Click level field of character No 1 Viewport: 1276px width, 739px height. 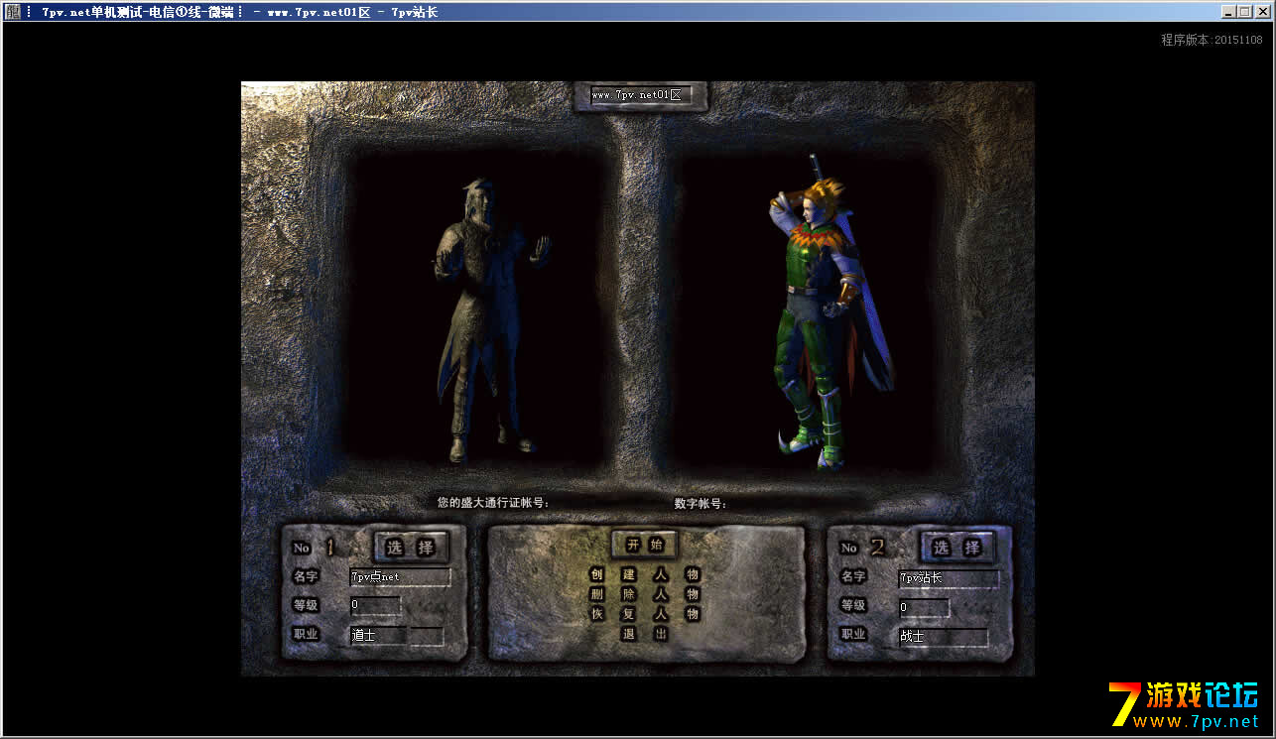[375, 605]
